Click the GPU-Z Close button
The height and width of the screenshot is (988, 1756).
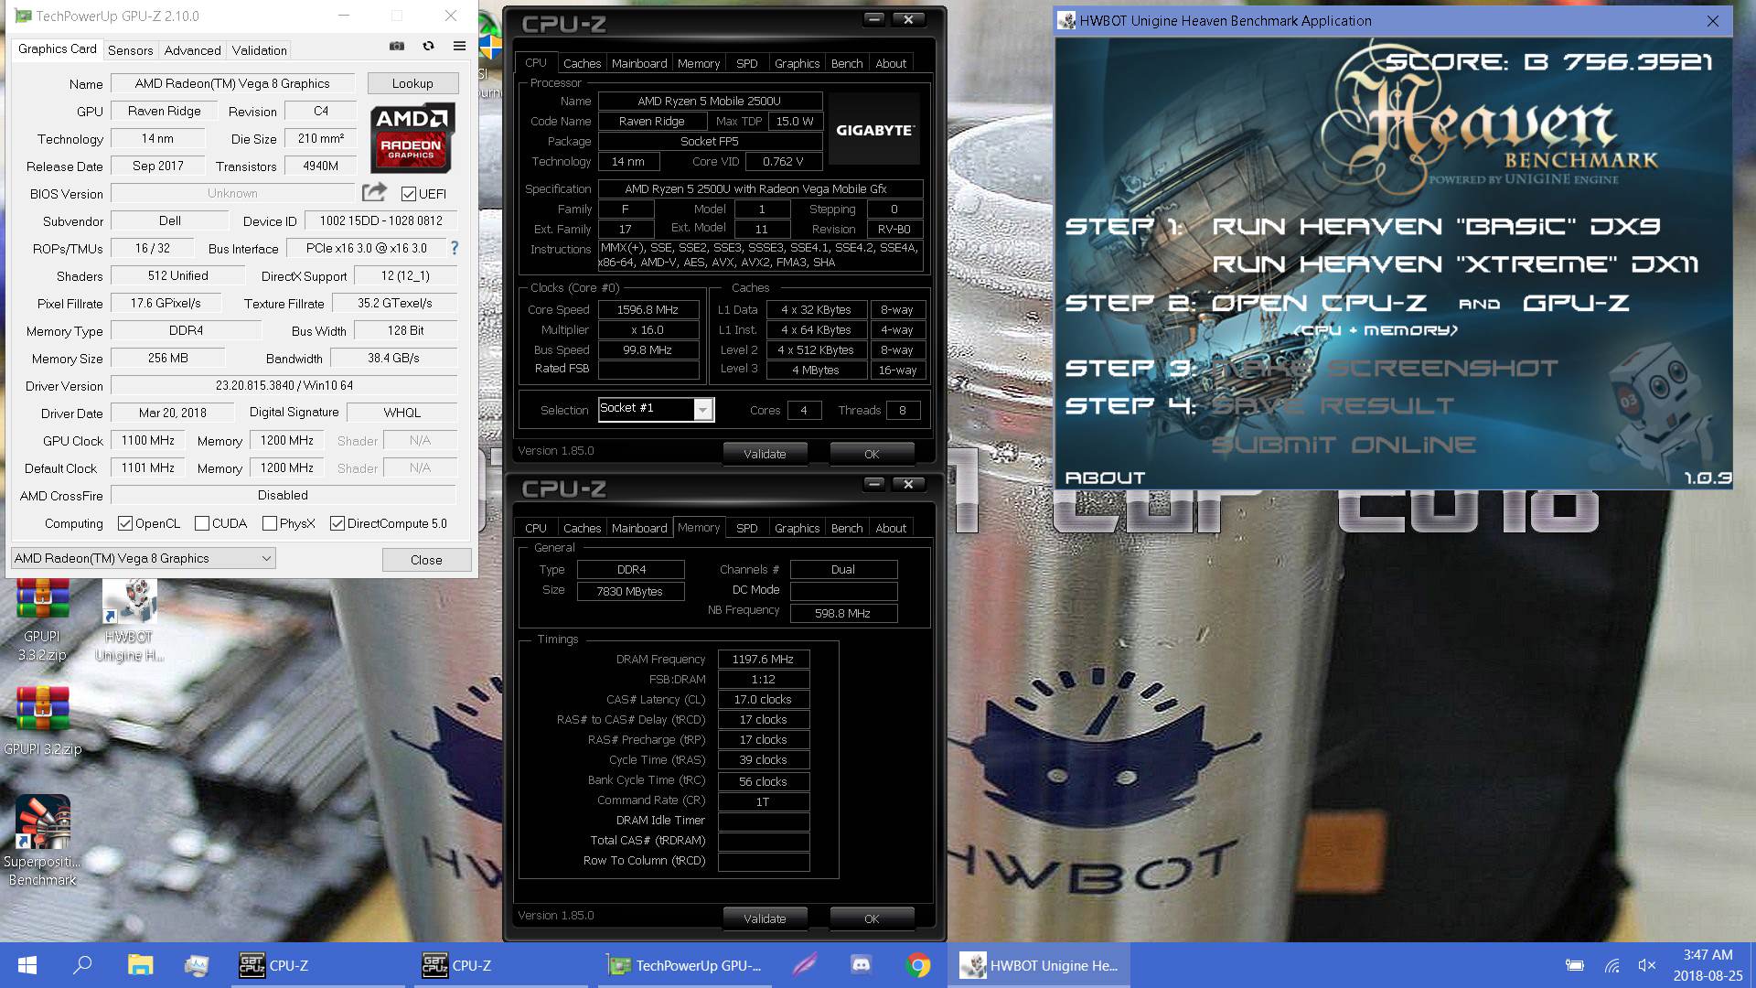pos(426,560)
